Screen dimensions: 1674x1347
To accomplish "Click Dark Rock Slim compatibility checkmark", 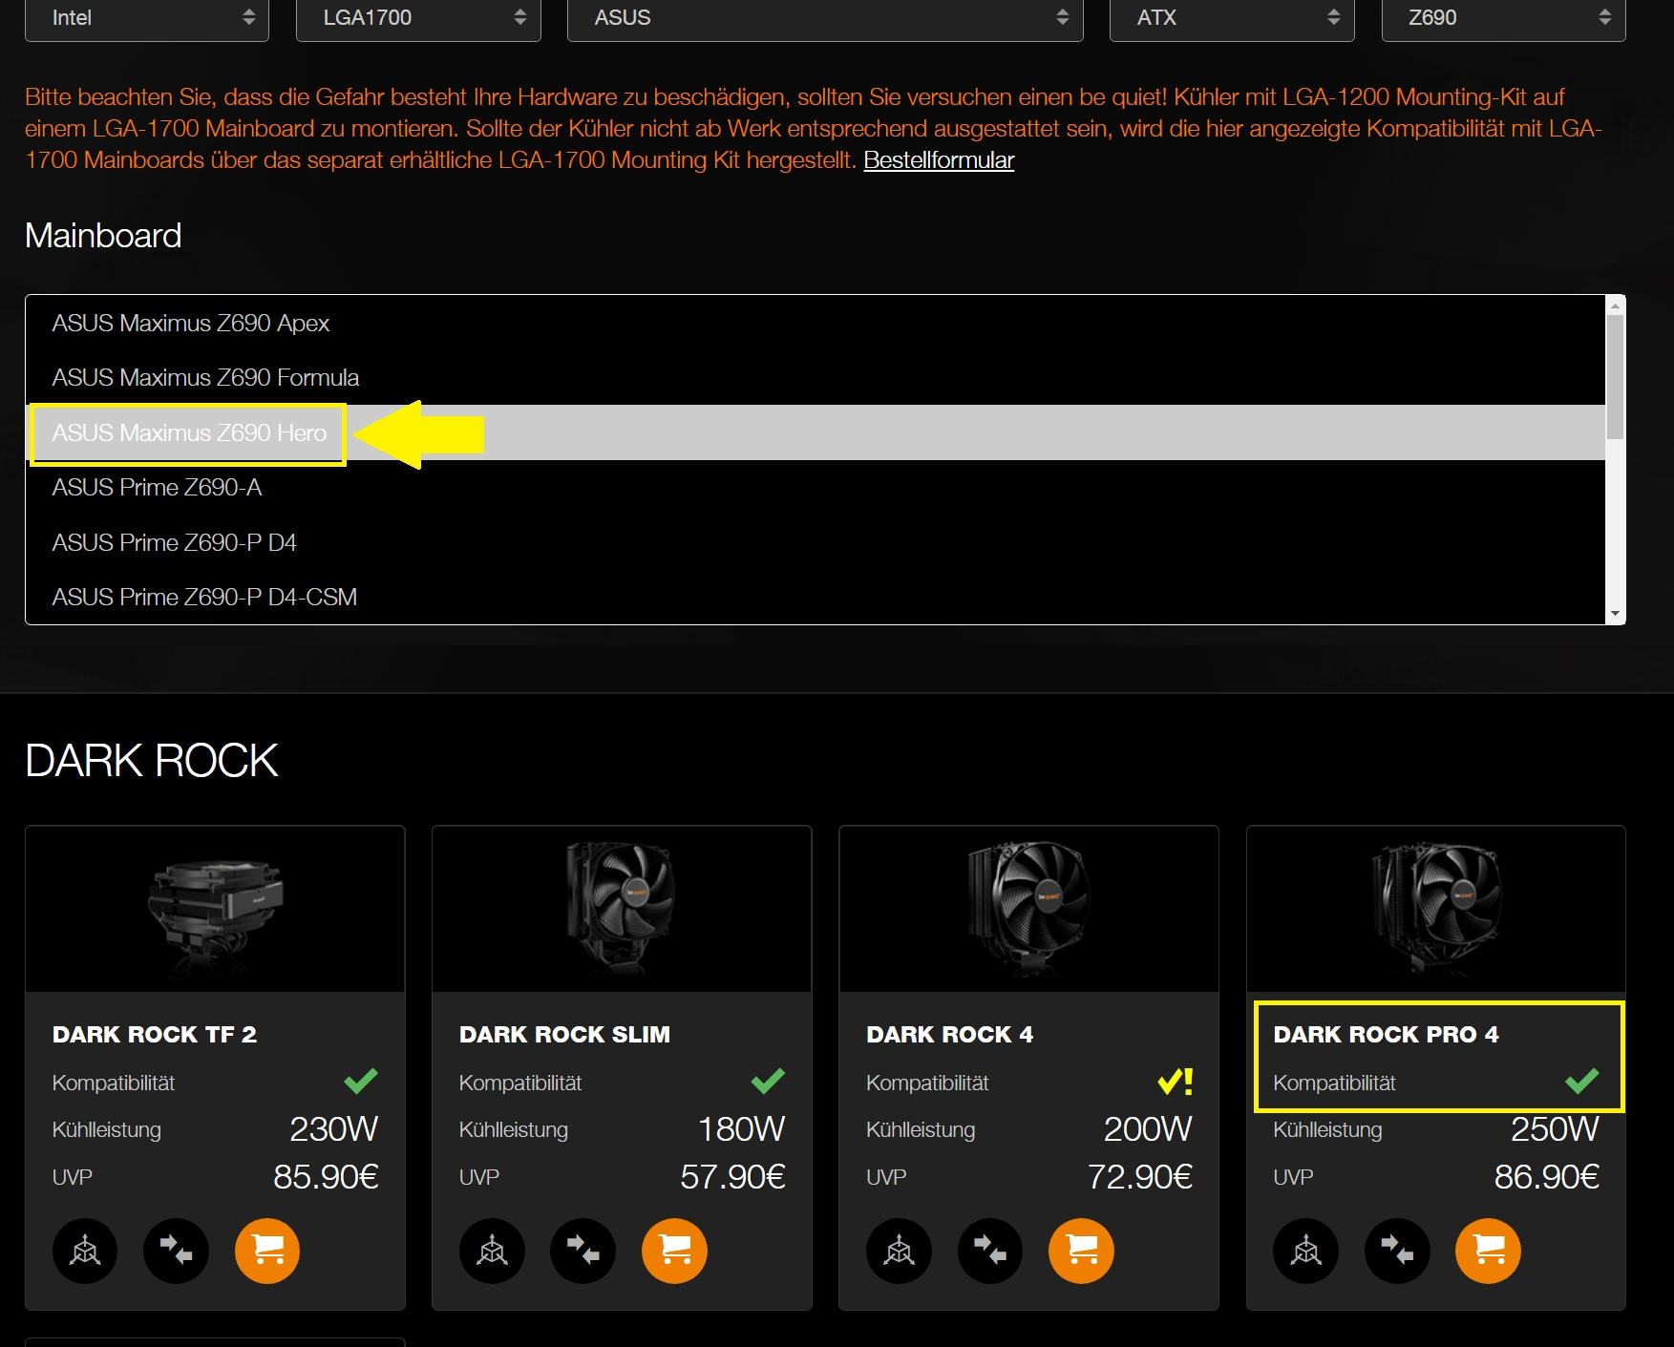I will 768,1081.
